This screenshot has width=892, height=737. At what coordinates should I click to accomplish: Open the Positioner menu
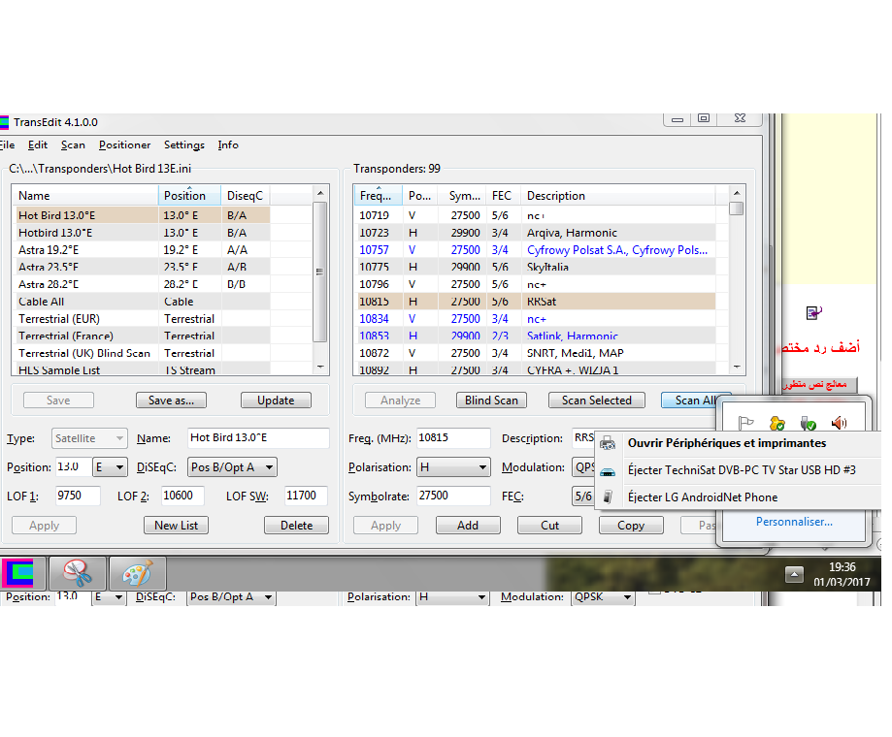124,145
